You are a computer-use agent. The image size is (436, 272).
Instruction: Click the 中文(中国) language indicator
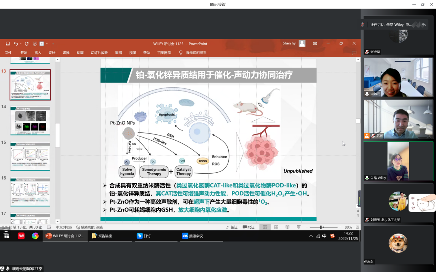point(64,227)
